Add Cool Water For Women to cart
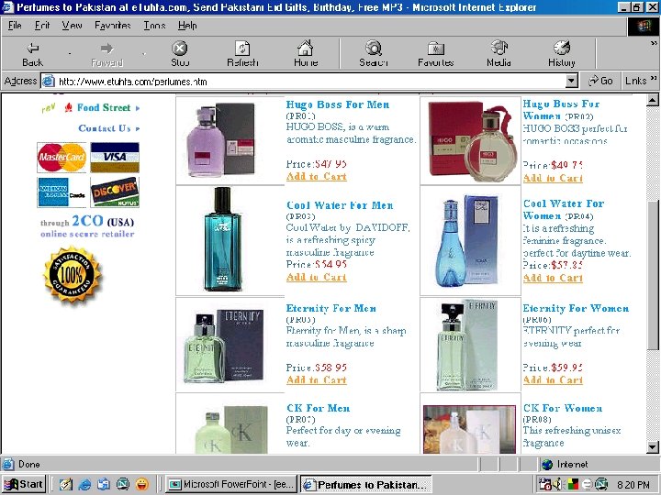The width and height of the screenshot is (661, 495). coord(553,278)
